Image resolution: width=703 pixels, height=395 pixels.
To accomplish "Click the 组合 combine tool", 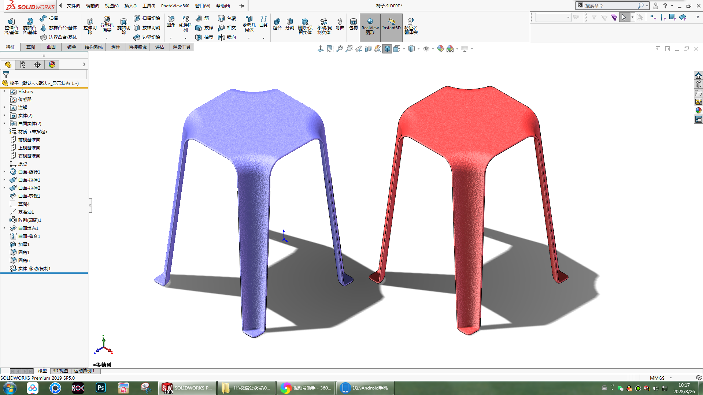I will (277, 24).
